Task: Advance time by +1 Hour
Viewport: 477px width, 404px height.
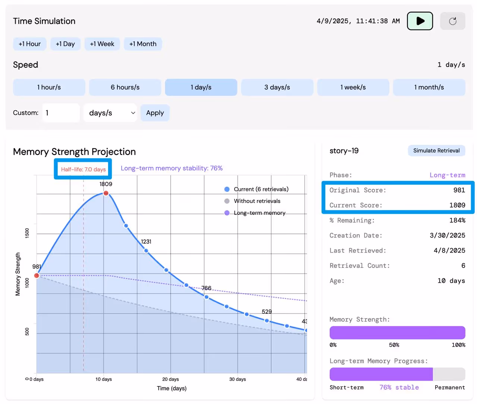Action: point(30,44)
